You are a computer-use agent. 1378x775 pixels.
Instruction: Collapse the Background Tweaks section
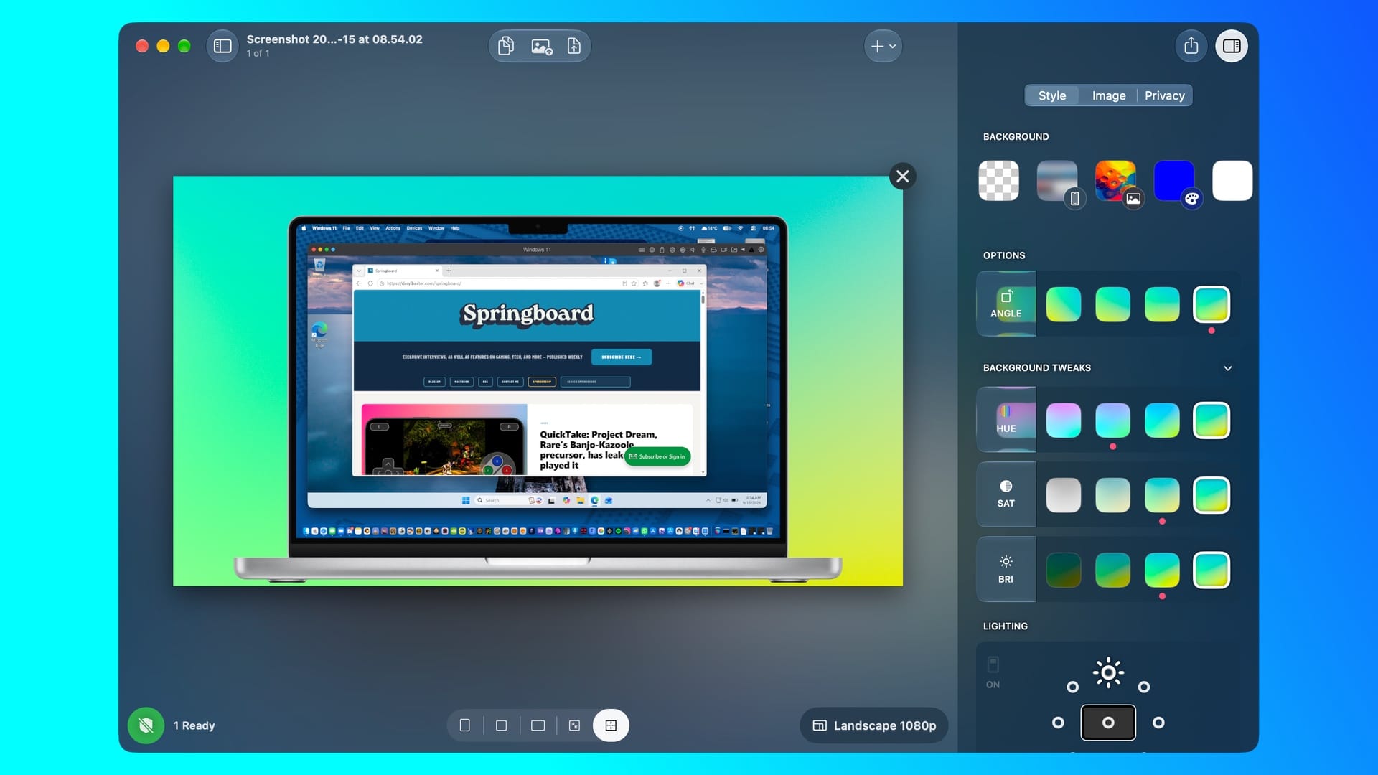pos(1228,368)
